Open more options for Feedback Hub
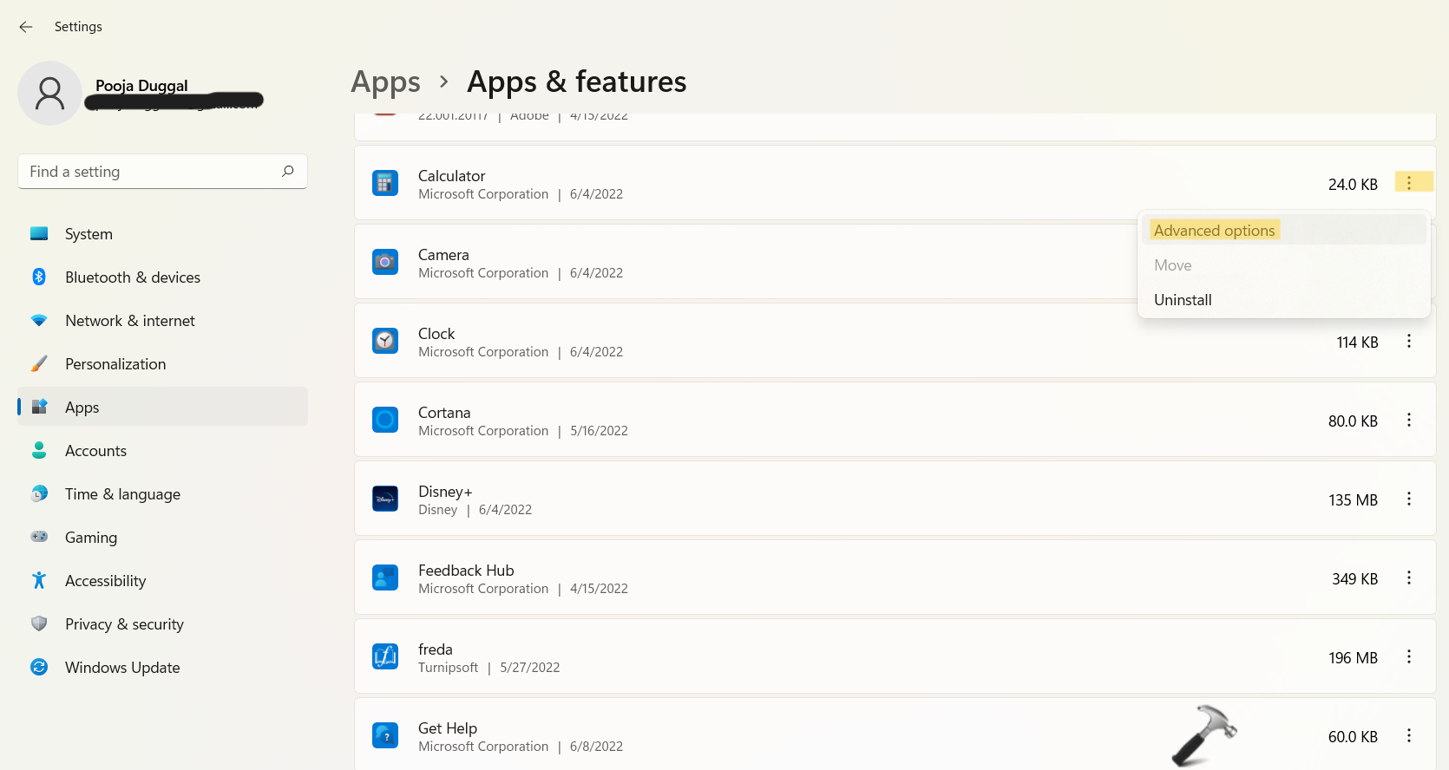Screen dimensions: 1449x770 click(x=1409, y=578)
